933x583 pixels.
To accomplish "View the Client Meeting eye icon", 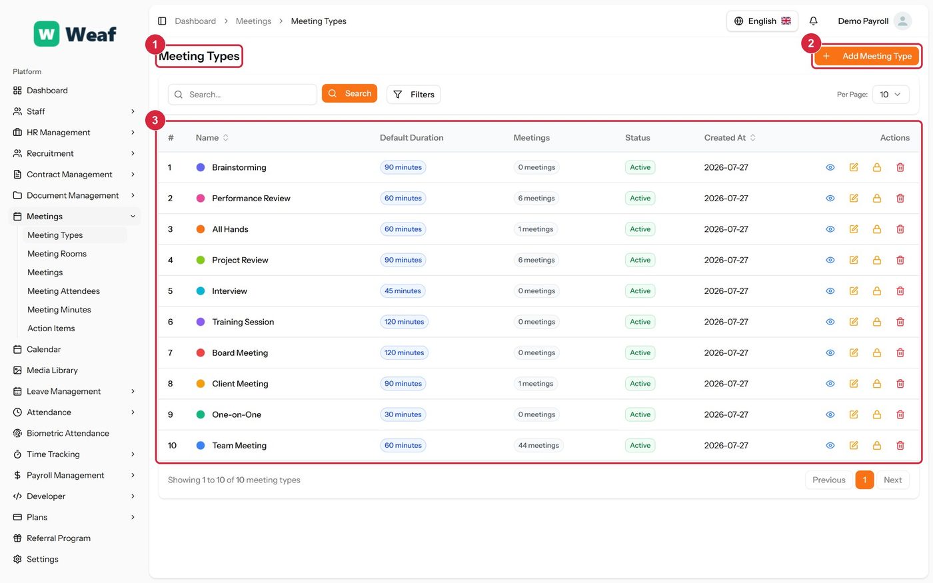I will (830, 384).
